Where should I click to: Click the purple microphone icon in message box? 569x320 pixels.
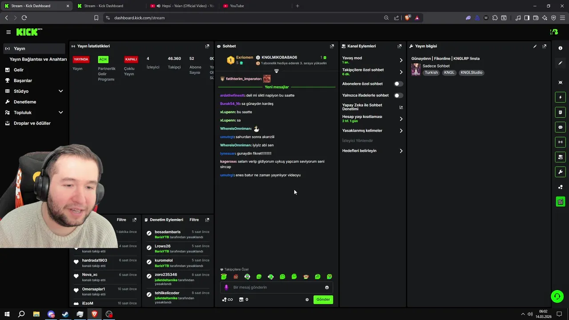[x=226, y=288]
